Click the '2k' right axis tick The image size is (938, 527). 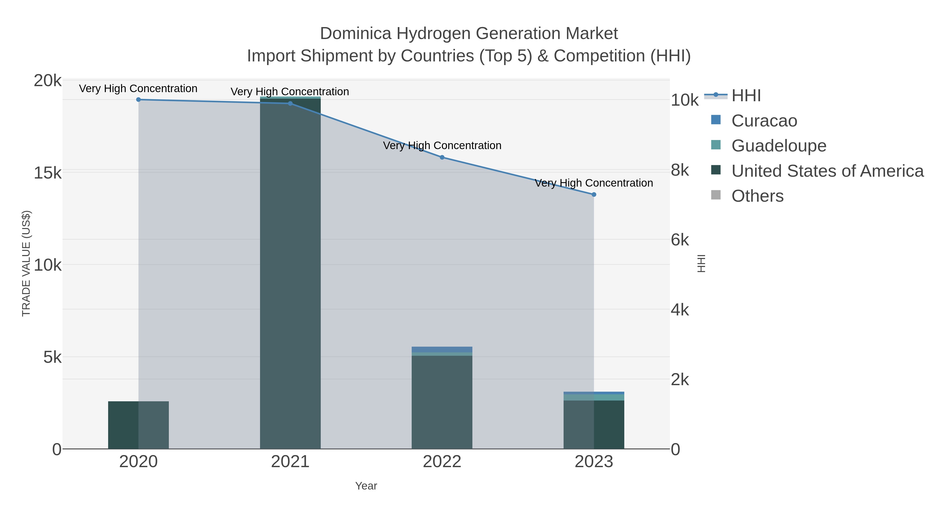click(x=680, y=380)
